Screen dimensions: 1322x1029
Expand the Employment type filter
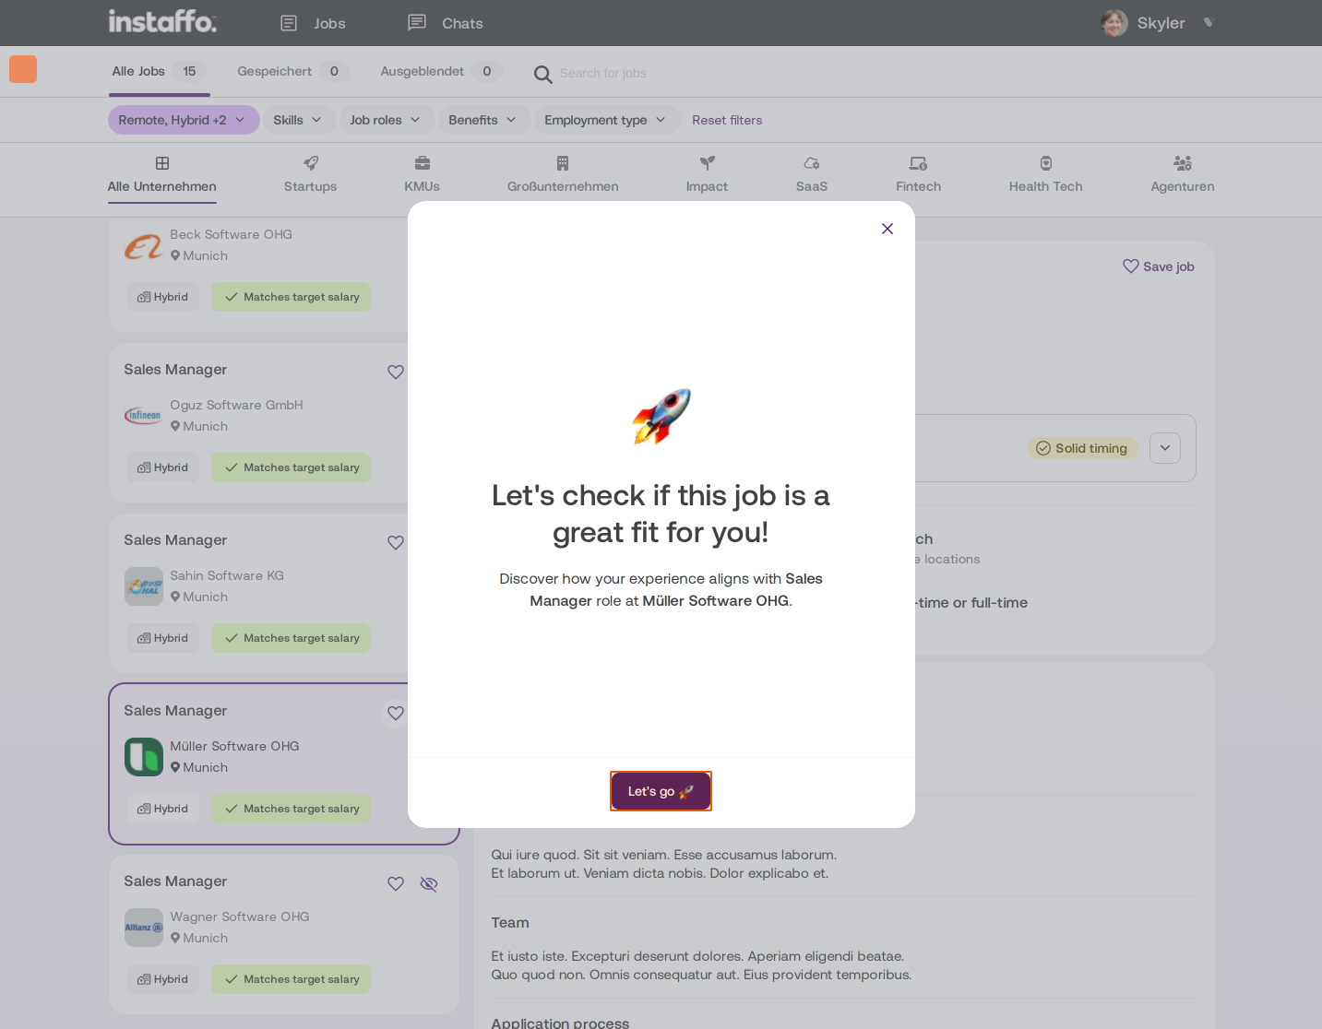[605, 120]
